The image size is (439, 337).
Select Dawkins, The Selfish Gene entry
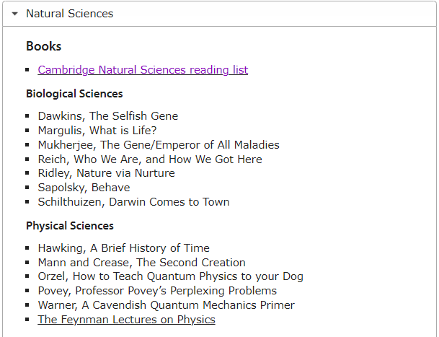tap(108, 116)
